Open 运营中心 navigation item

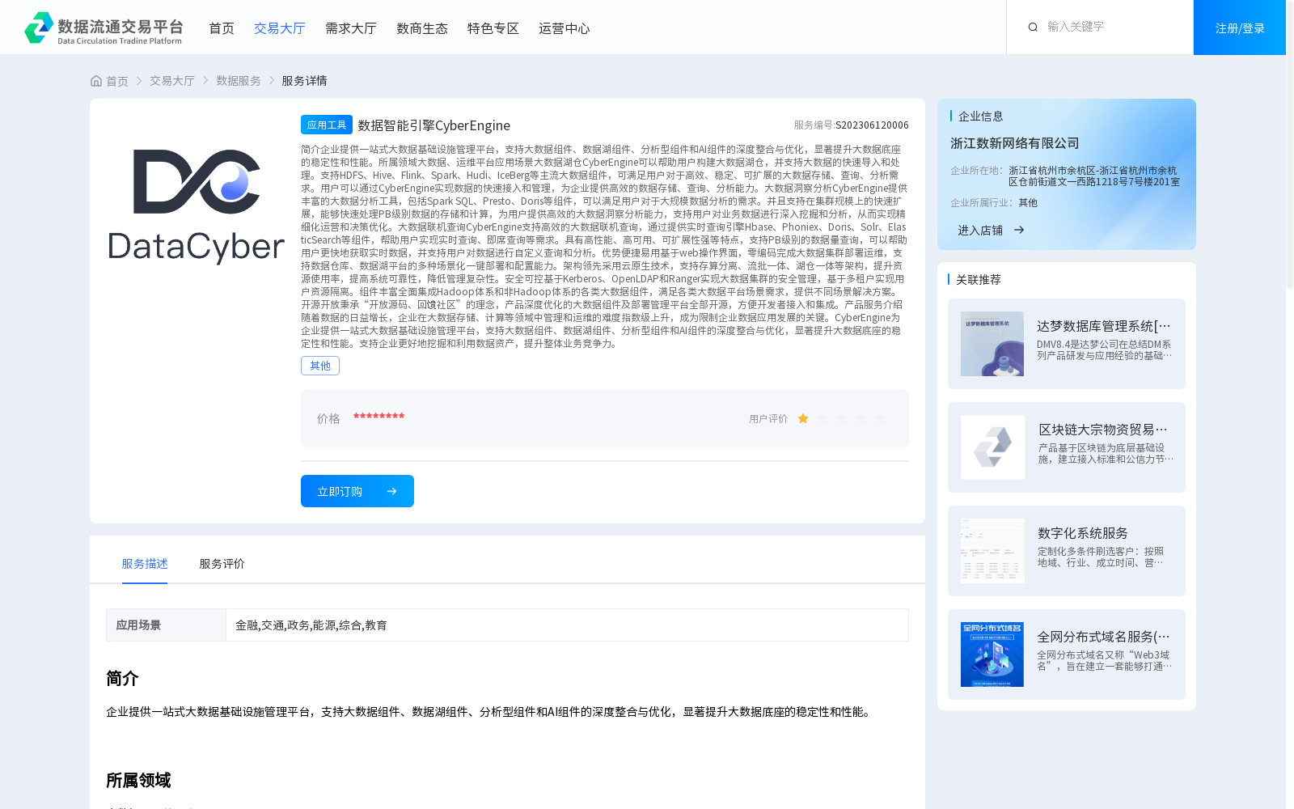[565, 28]
